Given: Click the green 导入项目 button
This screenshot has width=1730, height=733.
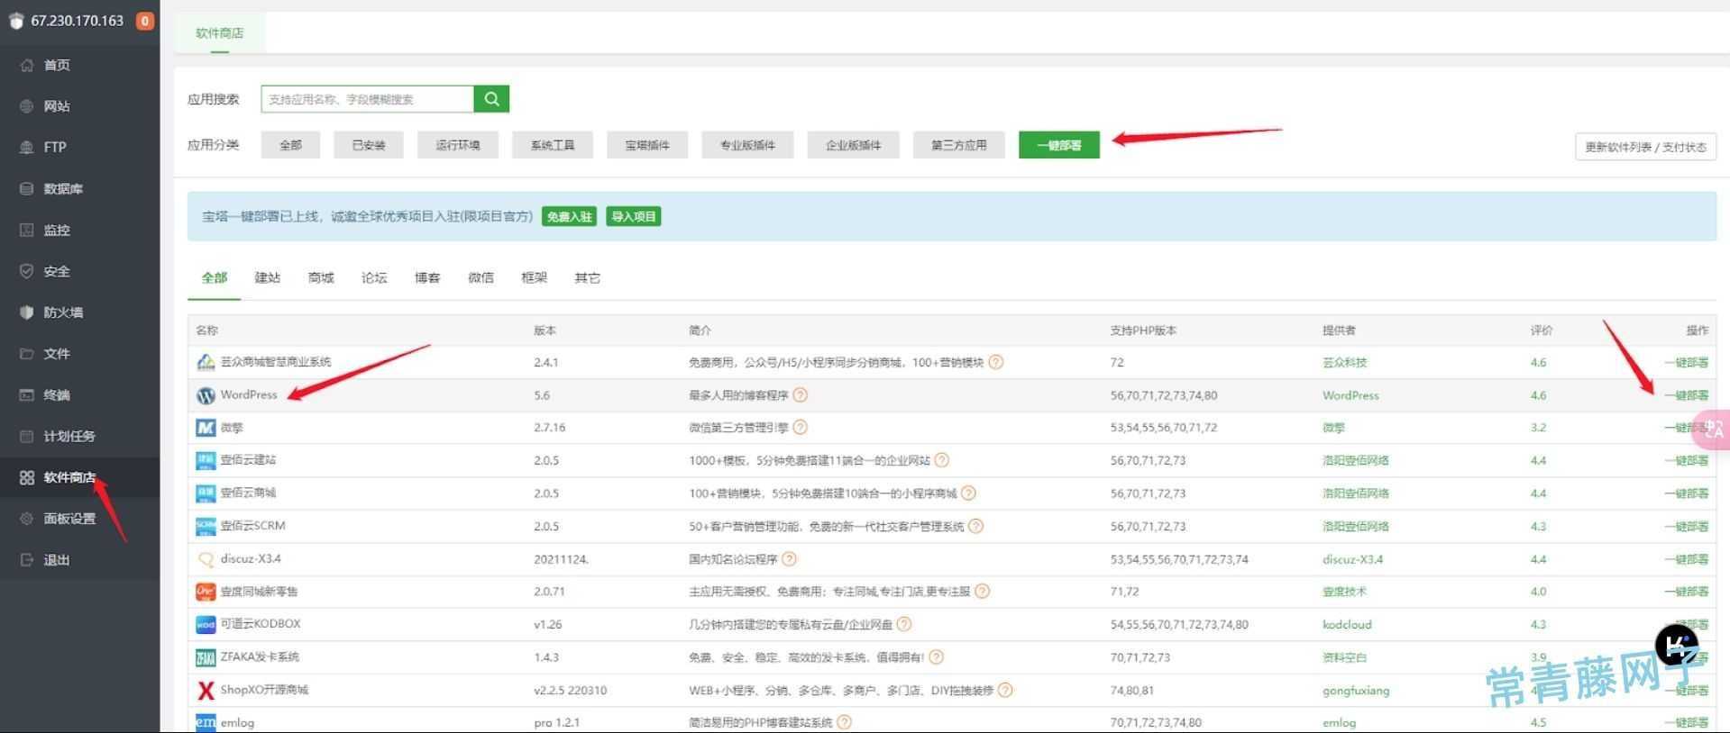Looking at the screenshot, I should [634, 217].
